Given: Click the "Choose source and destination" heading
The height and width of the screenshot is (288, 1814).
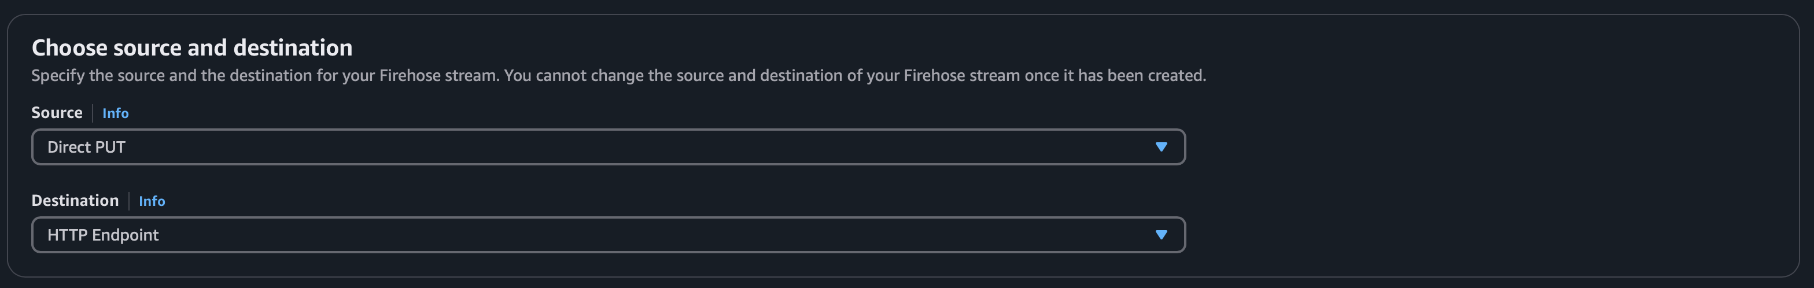Looking at the screenshot, I should (192, 48).
